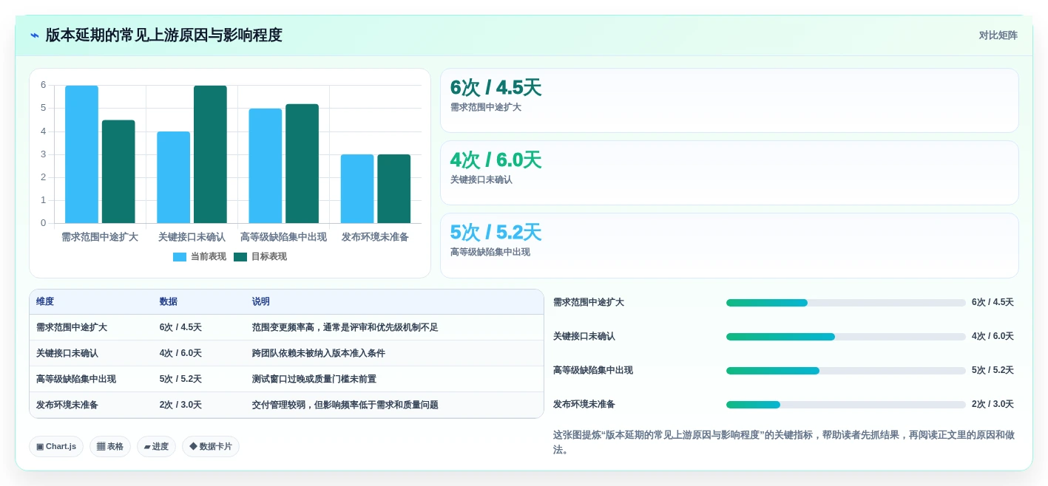Click table cell 高等级缺陷集中出现
Screen dimensions: 1048x486
pos(76,379)
